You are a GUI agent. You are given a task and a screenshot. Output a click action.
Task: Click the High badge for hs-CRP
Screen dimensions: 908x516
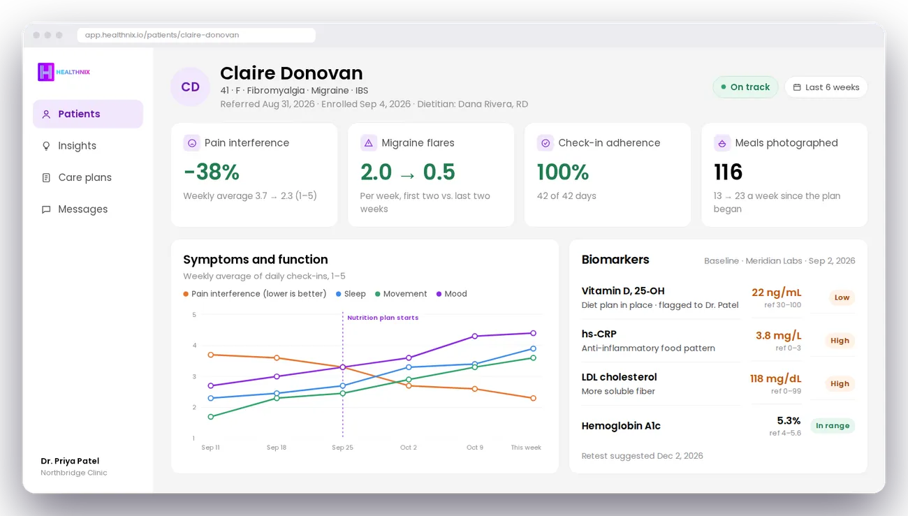840,341
